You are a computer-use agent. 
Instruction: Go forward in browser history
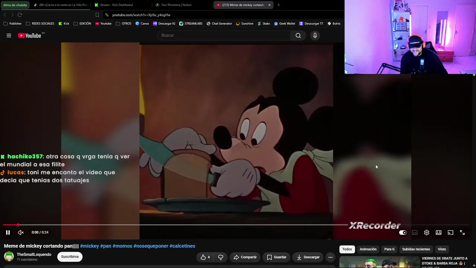[x=12, y=15]
